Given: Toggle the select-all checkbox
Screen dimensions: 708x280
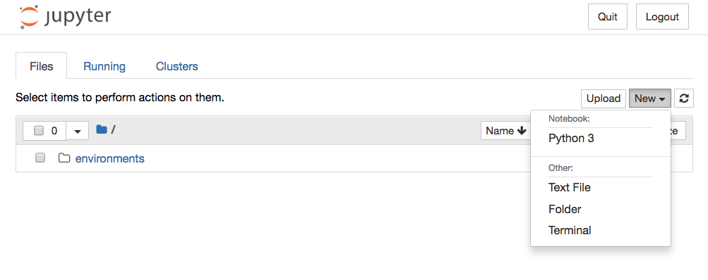Looking at the screenshot, I should coord(39,131).
